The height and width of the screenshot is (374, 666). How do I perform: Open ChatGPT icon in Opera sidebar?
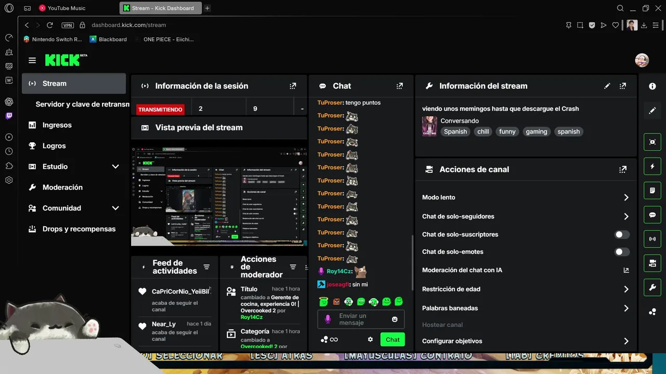[x=9, y=101]
